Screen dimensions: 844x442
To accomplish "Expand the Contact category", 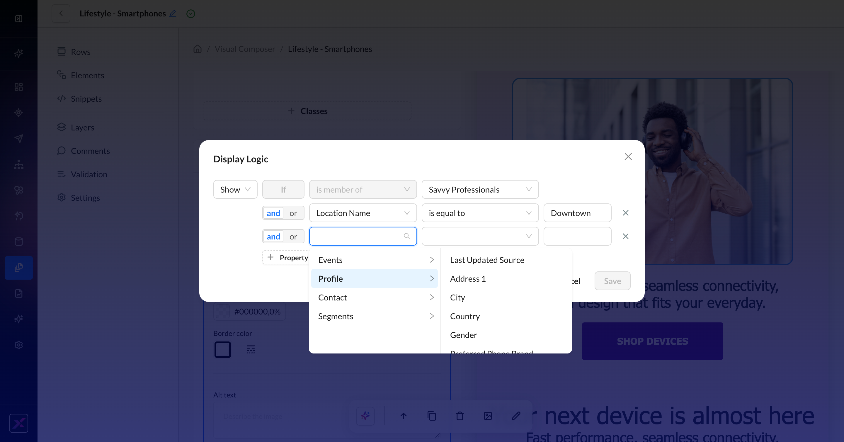I will click(x=375, y=297).
